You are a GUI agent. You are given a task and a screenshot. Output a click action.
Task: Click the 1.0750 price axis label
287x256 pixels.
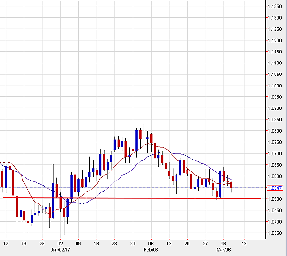click(x=275, y=142)
